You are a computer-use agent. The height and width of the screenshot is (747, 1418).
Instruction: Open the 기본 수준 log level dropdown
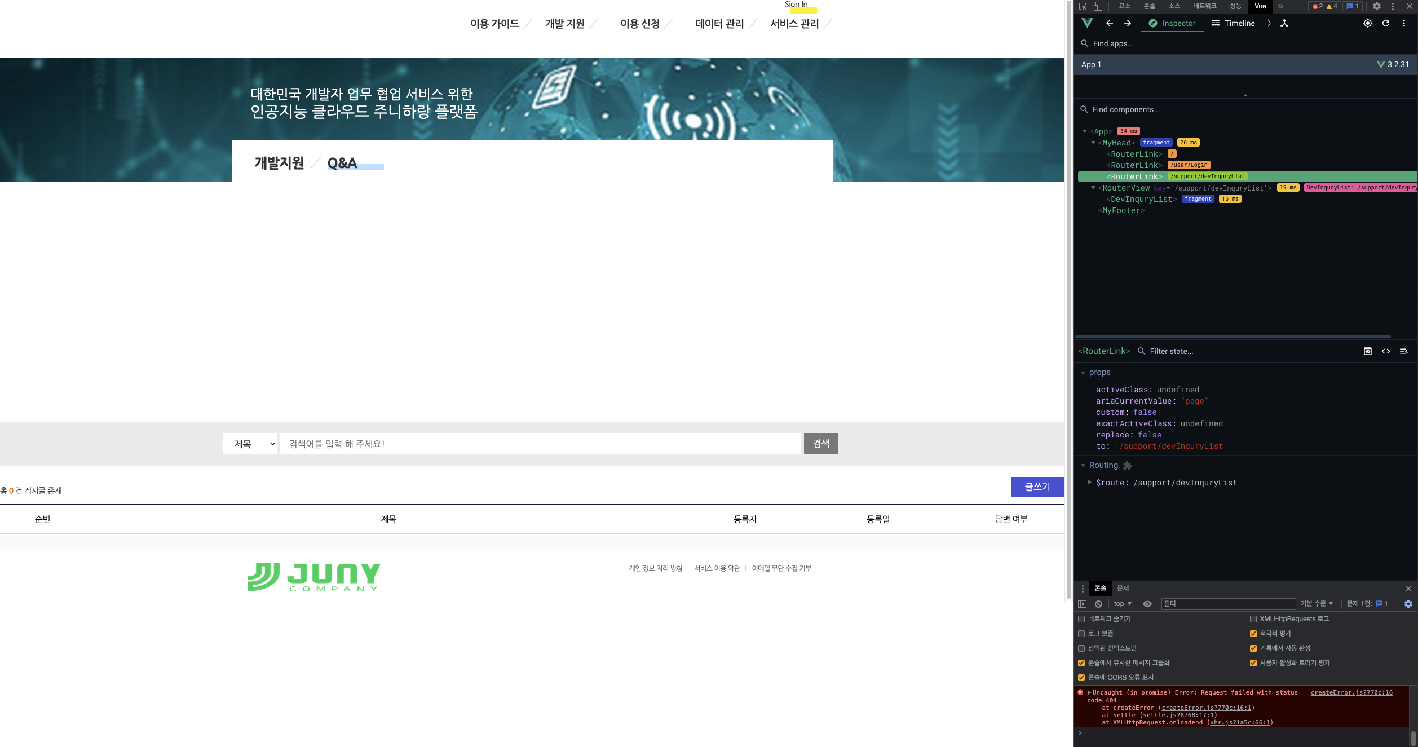(1317, 604)
